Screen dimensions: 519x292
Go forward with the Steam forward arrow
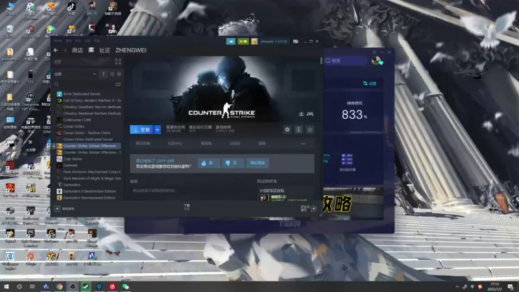[x=64, y=51]
